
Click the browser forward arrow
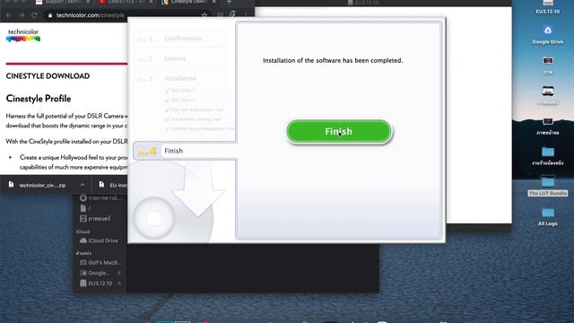pyautogui.click(x=22, y=15)
